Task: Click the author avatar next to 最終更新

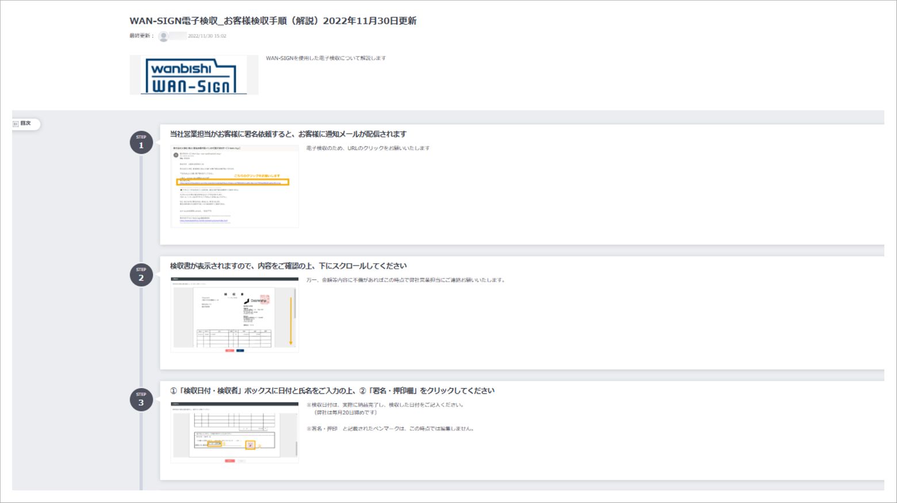Action: click(x=163, y=36)
